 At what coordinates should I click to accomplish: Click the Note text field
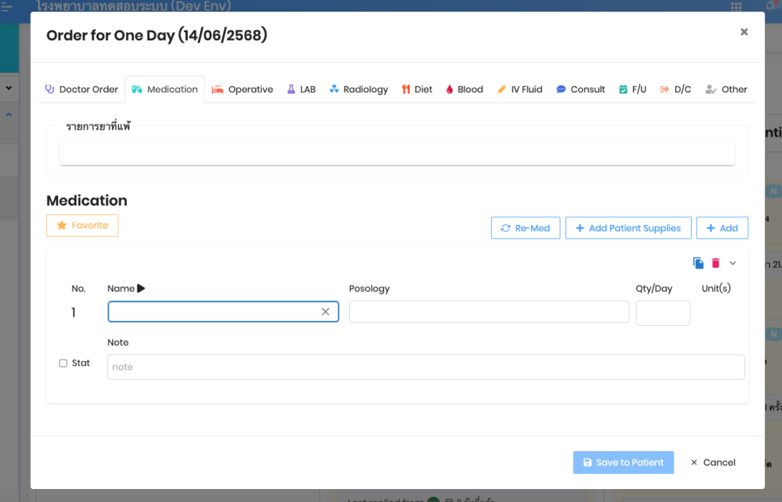(425, 367)
